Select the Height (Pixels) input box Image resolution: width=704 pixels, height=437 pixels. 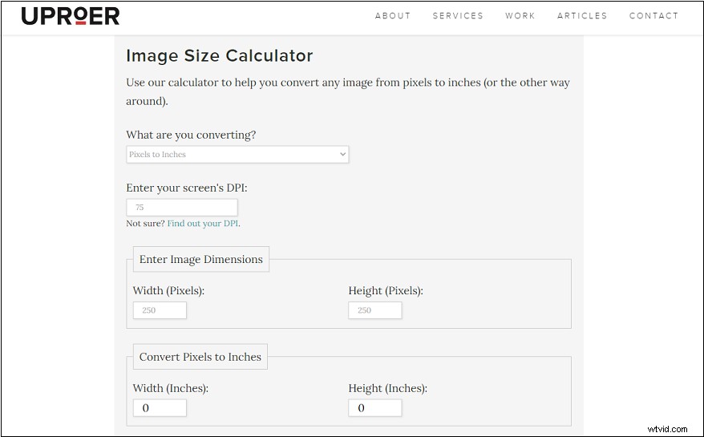pyautogui.click(x=375, y=310)
